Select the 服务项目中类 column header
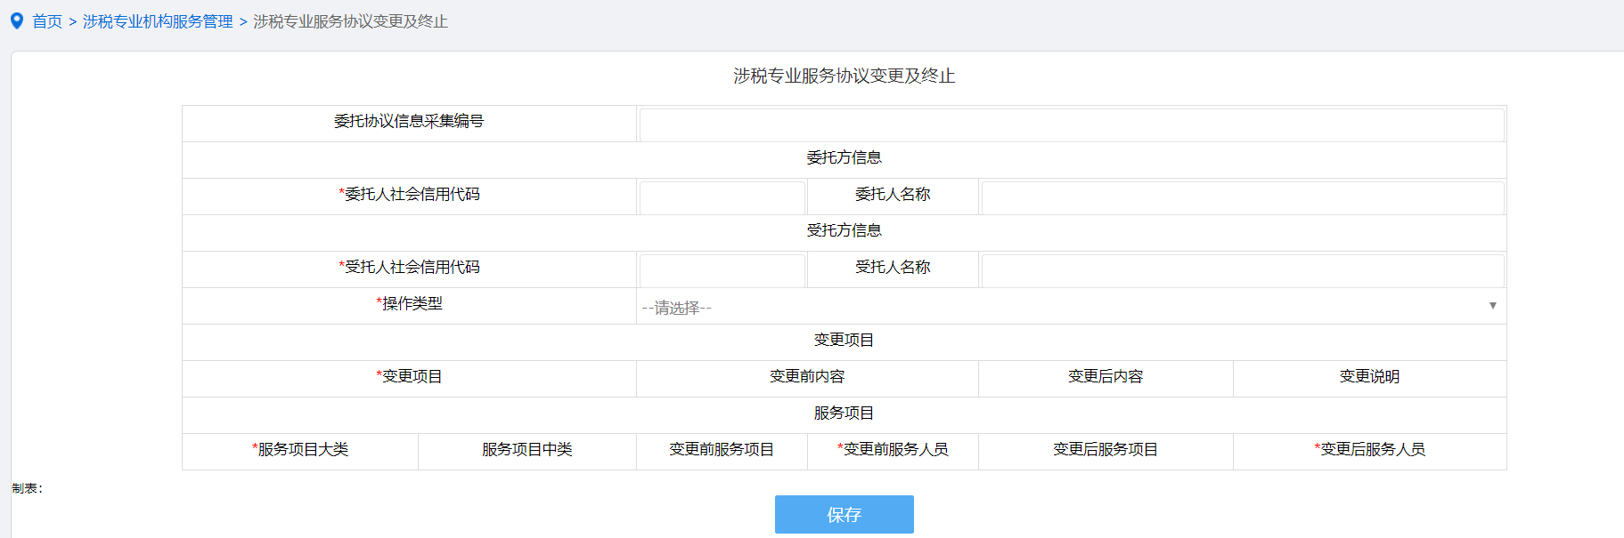Viewport: 1624px width, 538px height. [x=527, y=450]
